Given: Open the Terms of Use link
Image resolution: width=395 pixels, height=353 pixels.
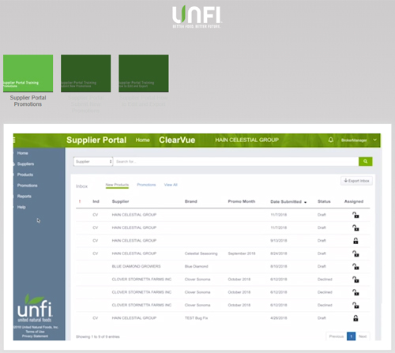Looking at the screenshot, I should point(35,332).
